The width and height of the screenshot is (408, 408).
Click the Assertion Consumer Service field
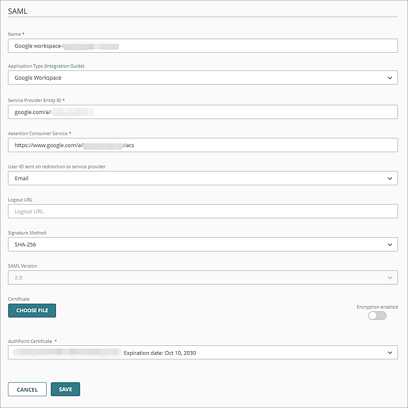coord(203,145)
